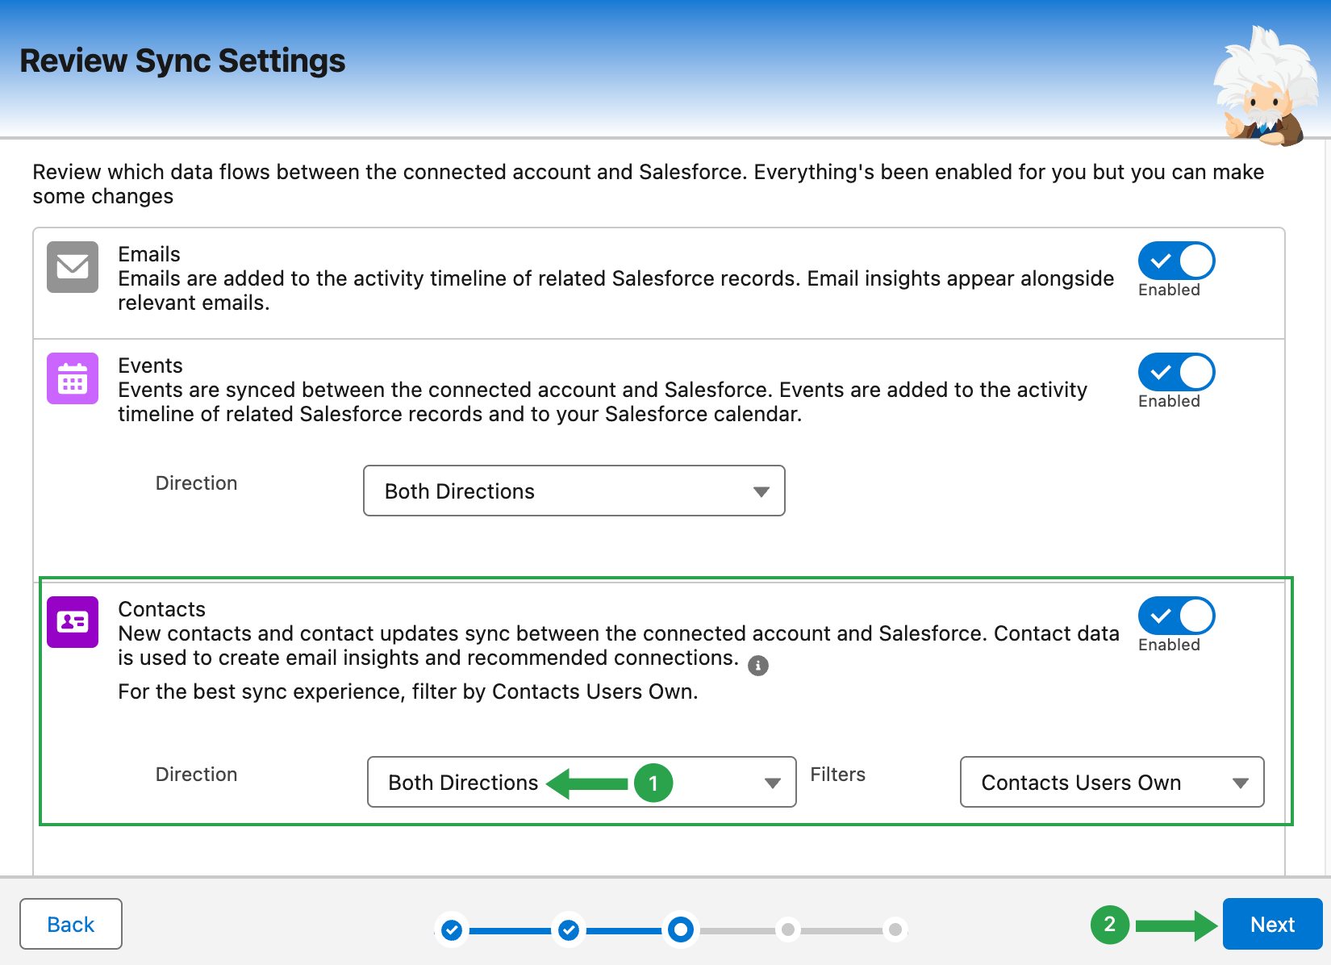
Task: Select the first completed progress step
Action: pyautogui.click(x=452, y=930)
